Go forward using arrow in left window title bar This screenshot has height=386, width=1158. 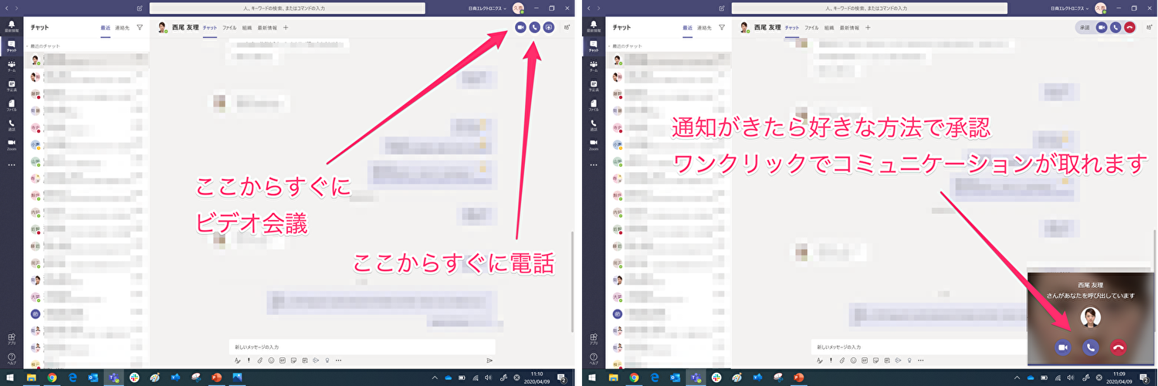pyautogui.click(x=16, y=8)
